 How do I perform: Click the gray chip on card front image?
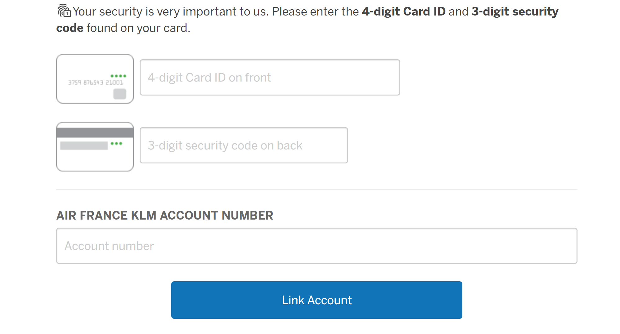120,94
